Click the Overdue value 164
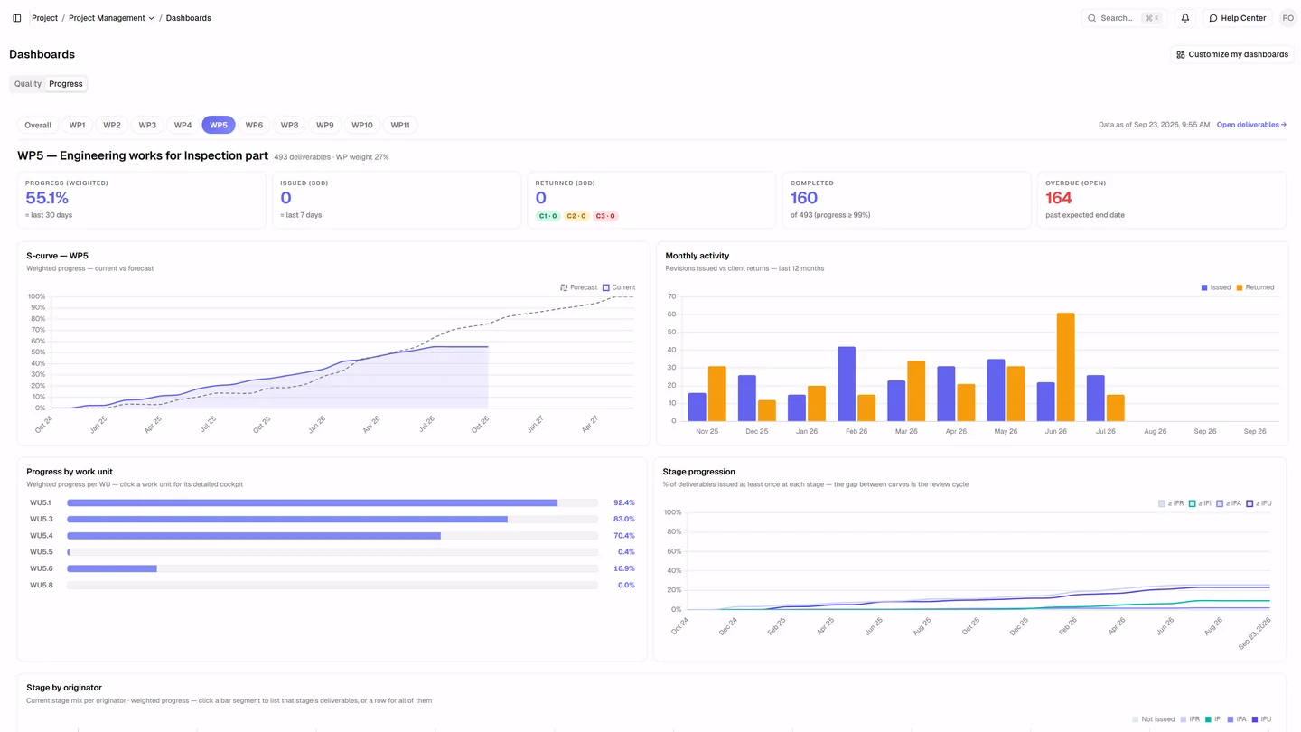Screen dimensions: 1301x732 click(1059, 198)
